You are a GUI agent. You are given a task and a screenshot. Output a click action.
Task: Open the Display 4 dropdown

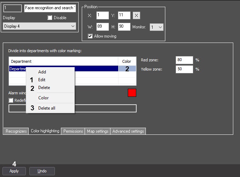(39, 26)
